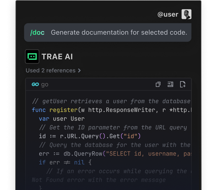Expand the references chevron arrow
This screenshot has height=190, width=217.
pyautogui.click(x=79, y=71)
